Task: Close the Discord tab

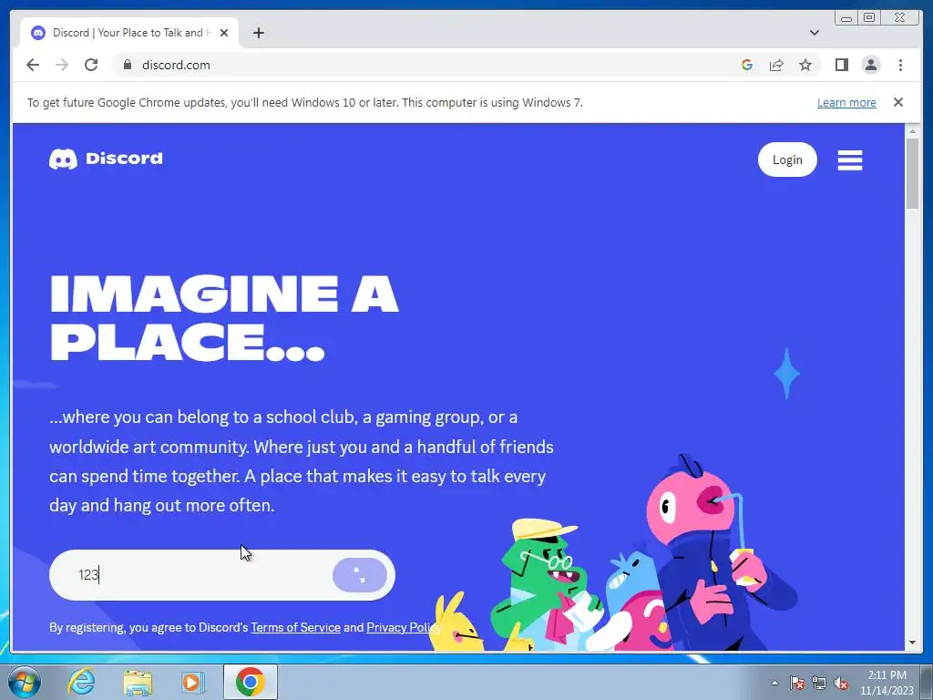Action: (x=224, y=33)
